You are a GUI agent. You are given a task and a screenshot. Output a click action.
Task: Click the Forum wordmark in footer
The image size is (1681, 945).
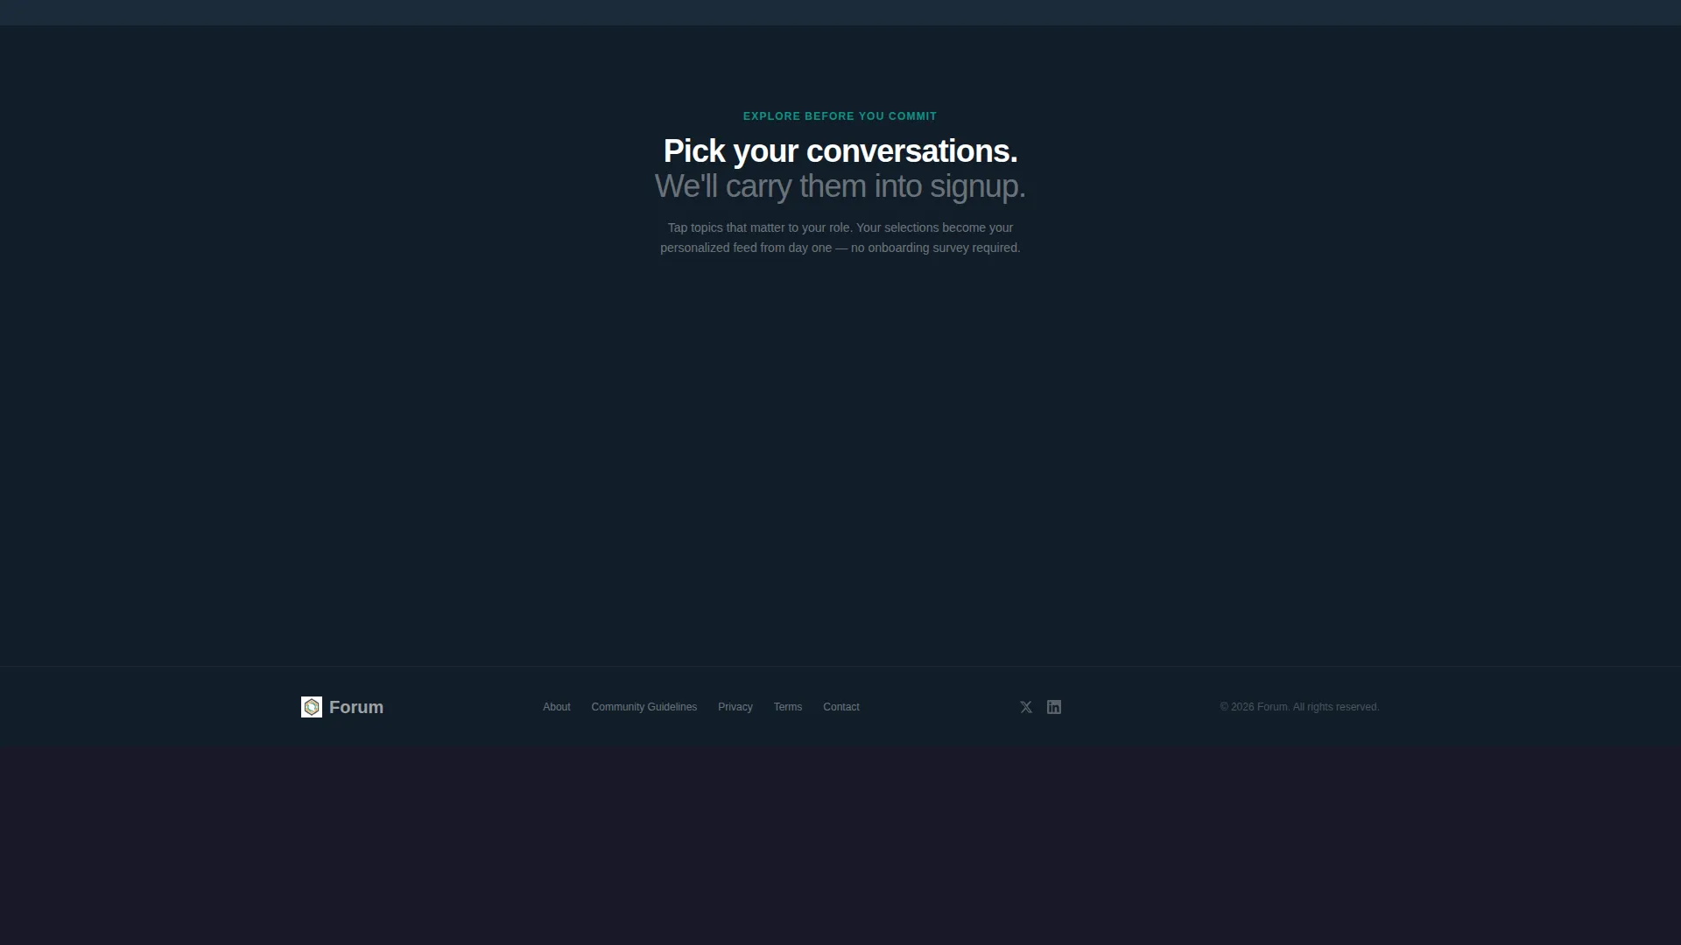tap(356, 707)
